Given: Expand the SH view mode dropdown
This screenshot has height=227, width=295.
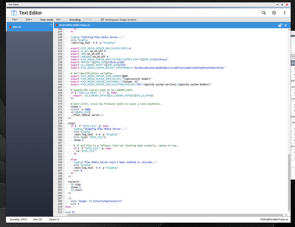Looking at the screenshot, I should [x=58, y=19].
